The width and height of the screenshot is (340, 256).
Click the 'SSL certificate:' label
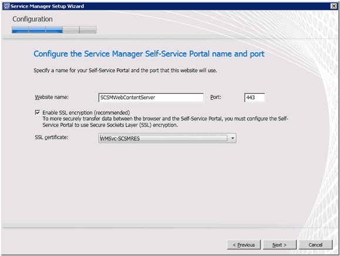point(52,137)
